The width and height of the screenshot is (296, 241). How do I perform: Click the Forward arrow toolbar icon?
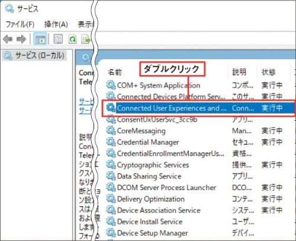(21, 39)
